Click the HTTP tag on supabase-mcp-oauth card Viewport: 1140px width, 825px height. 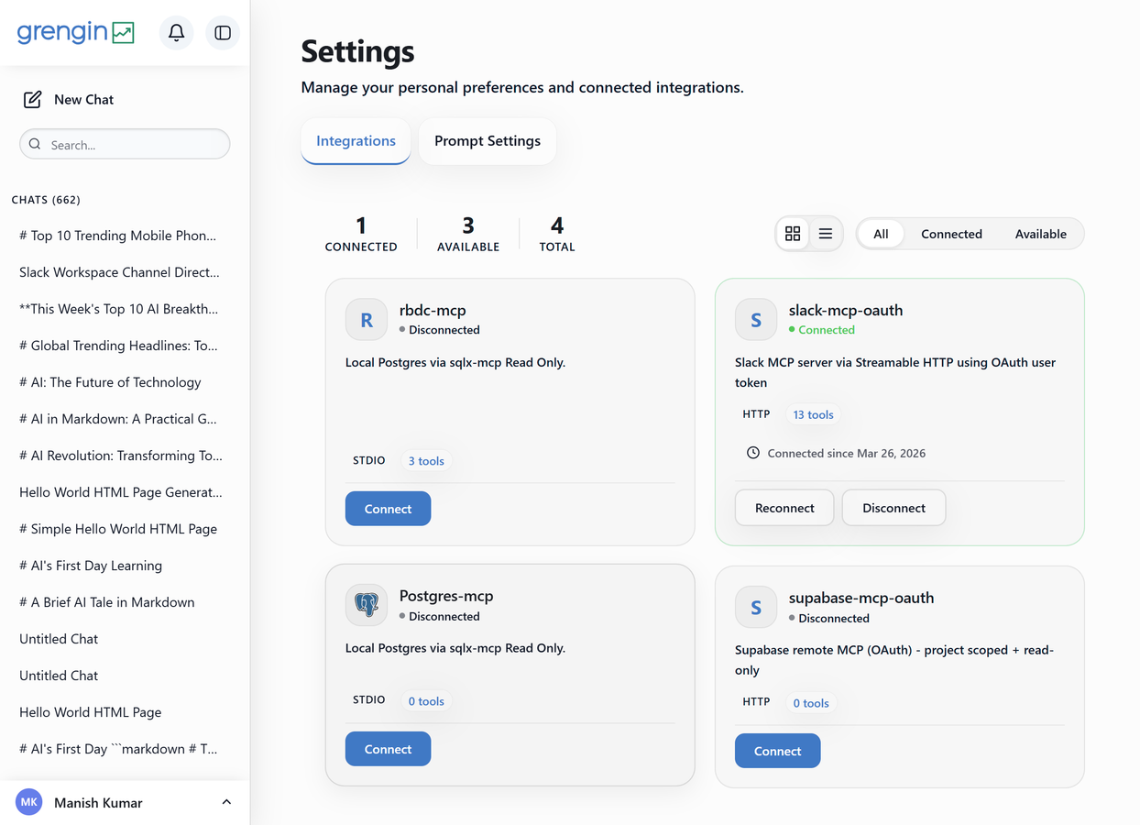tap(756, 701)
